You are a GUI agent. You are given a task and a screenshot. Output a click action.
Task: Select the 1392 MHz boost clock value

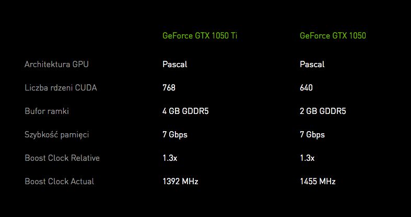pyautogui.click(x=180, y=182)
